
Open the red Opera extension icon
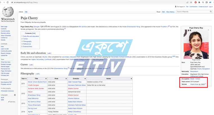[196, 2]
